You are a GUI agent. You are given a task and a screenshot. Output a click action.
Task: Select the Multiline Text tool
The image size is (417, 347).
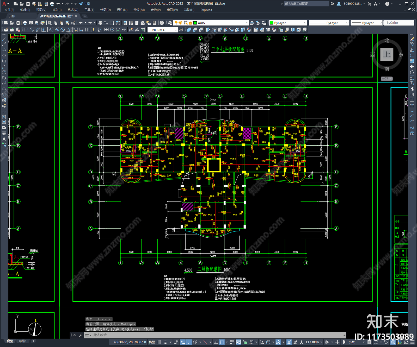click(x=4, y=139)
